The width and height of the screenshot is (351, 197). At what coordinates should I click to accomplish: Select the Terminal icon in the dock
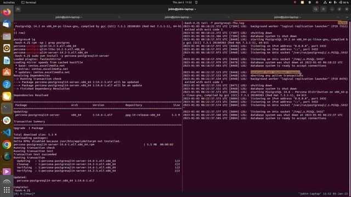7,108
